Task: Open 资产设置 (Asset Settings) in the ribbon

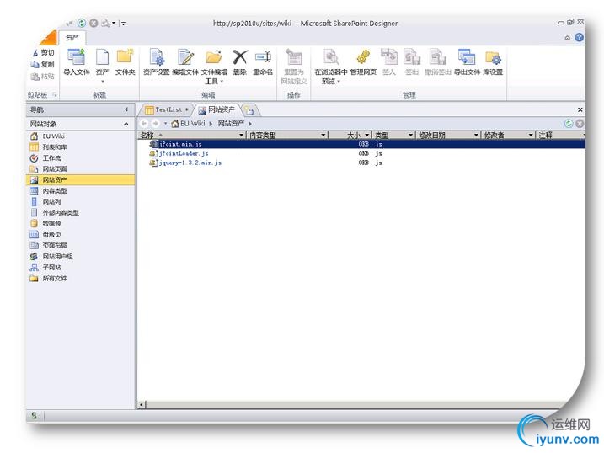Action: pos(157,61)
